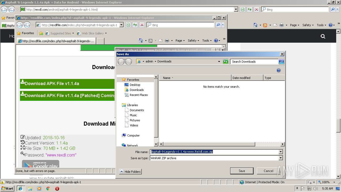This screenshot has height=192, width=341.
Task: Select Videos library
Action: coord(134,125)
